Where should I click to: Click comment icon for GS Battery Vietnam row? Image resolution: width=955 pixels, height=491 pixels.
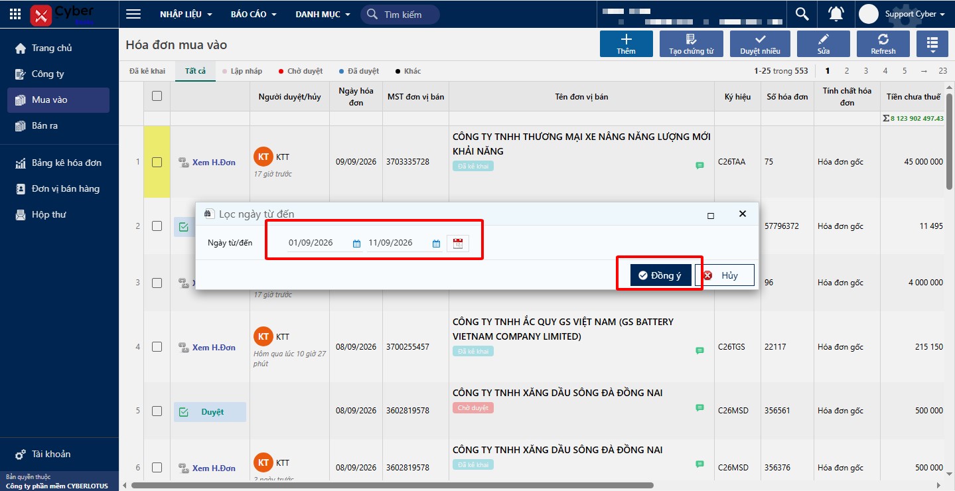click(699, 350)
